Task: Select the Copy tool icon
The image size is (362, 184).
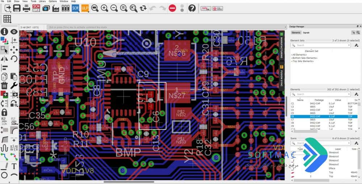Action: coord(4,77)
